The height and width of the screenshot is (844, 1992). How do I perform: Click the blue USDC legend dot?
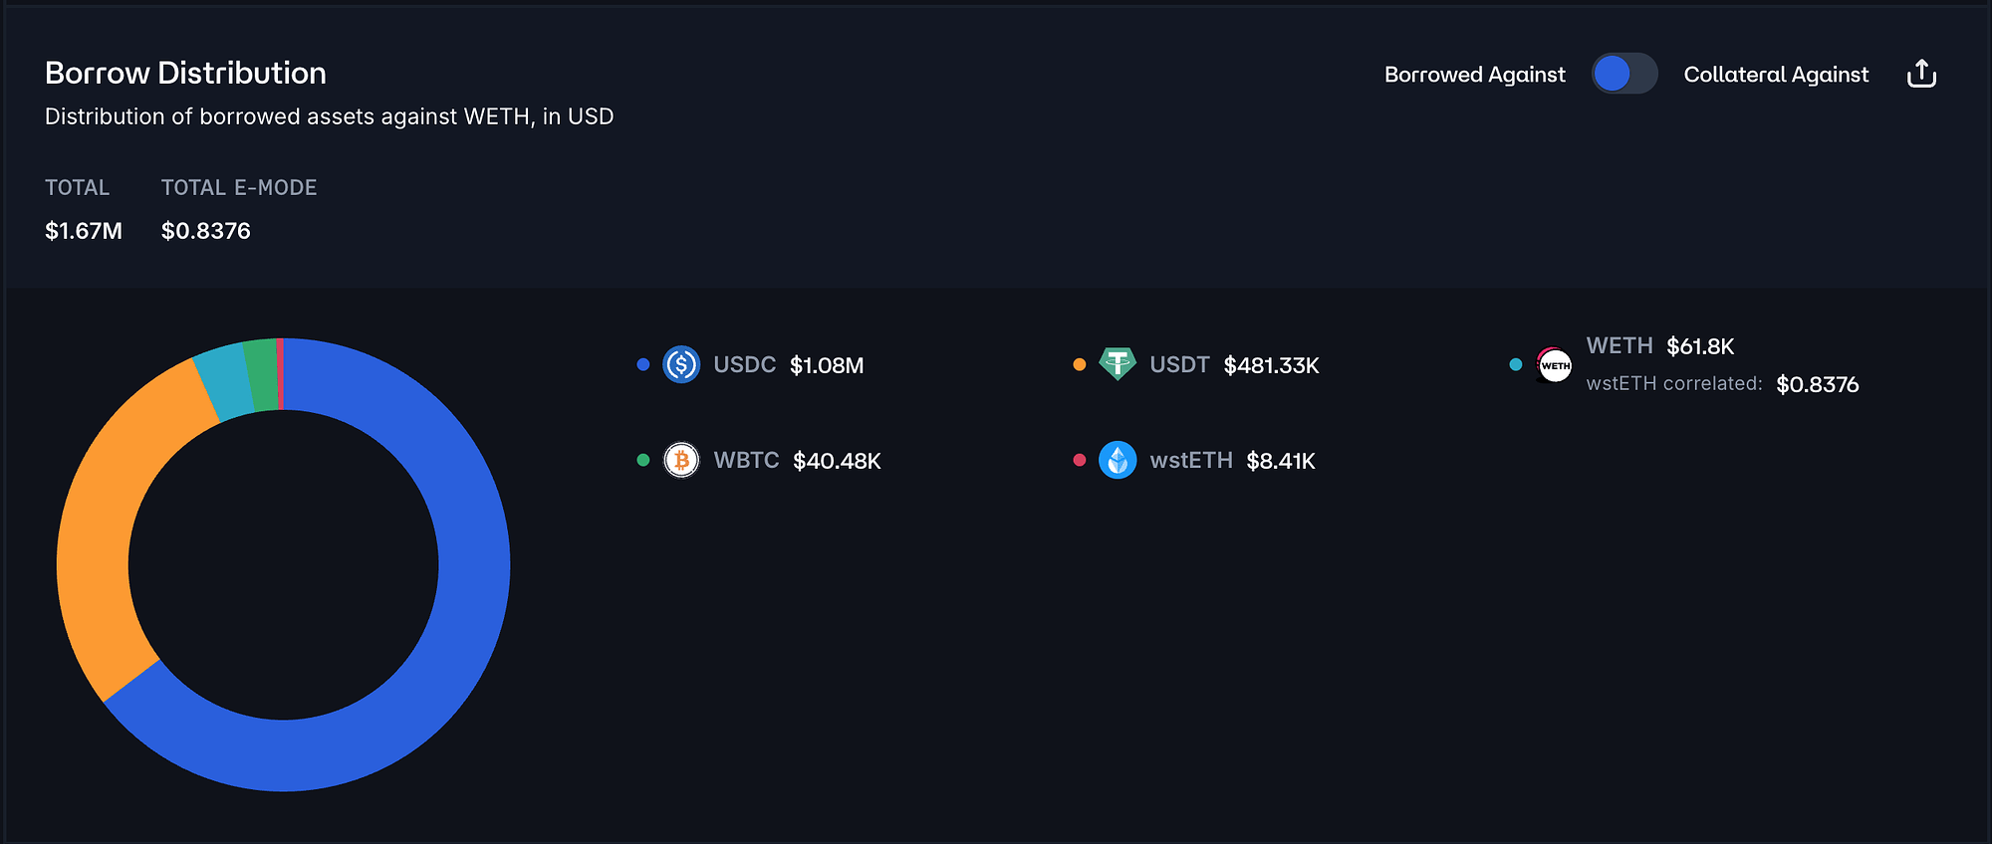coord(643,365)
